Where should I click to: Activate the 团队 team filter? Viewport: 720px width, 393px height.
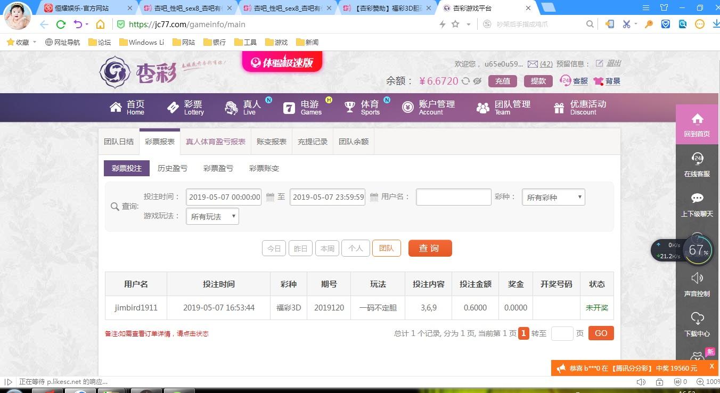point(386,248)
